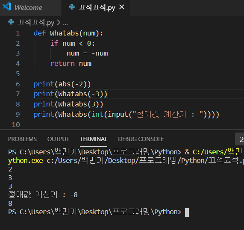This screenshot has height=230, width=244.
Task: Click line number 5 in the gutter
Action: pos(18,74)
